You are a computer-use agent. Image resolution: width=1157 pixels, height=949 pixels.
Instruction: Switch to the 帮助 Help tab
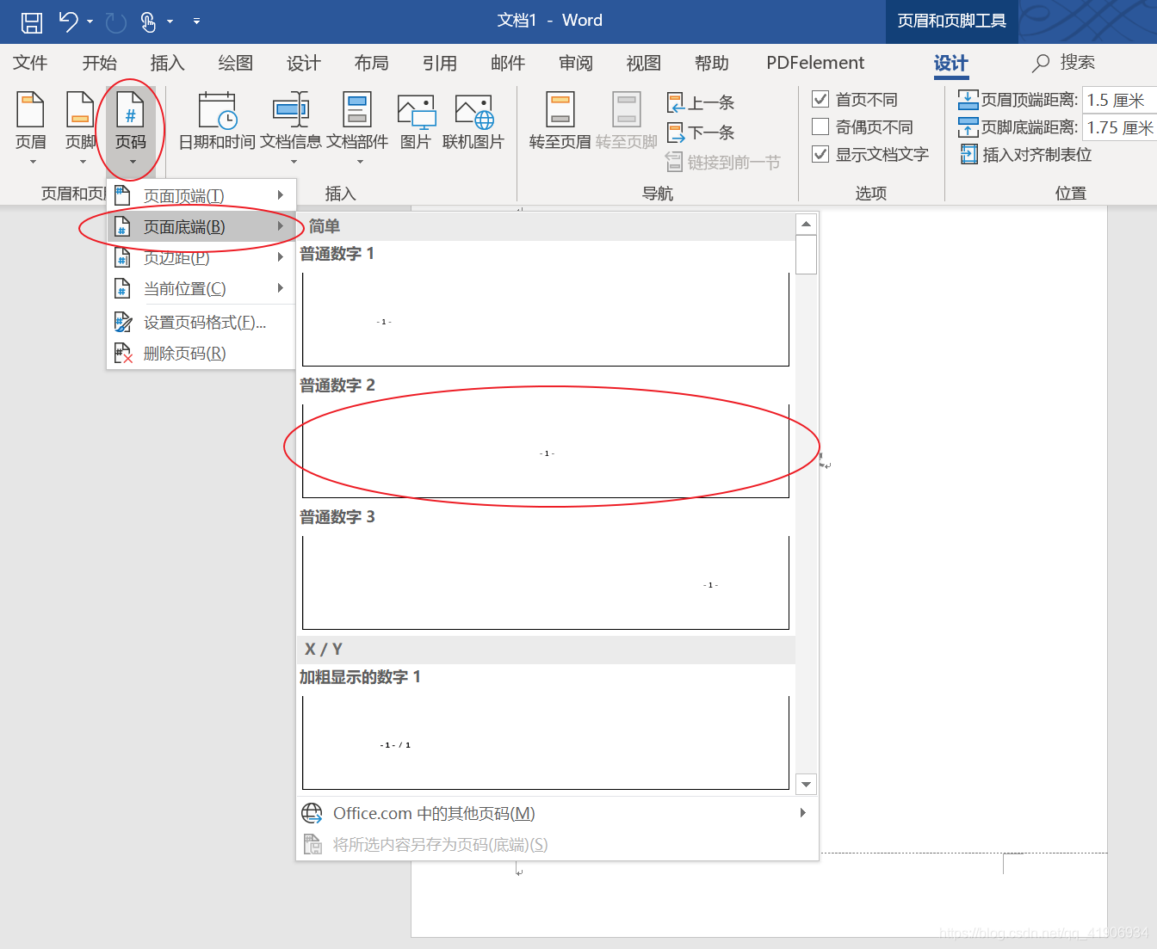pos(712,63)
